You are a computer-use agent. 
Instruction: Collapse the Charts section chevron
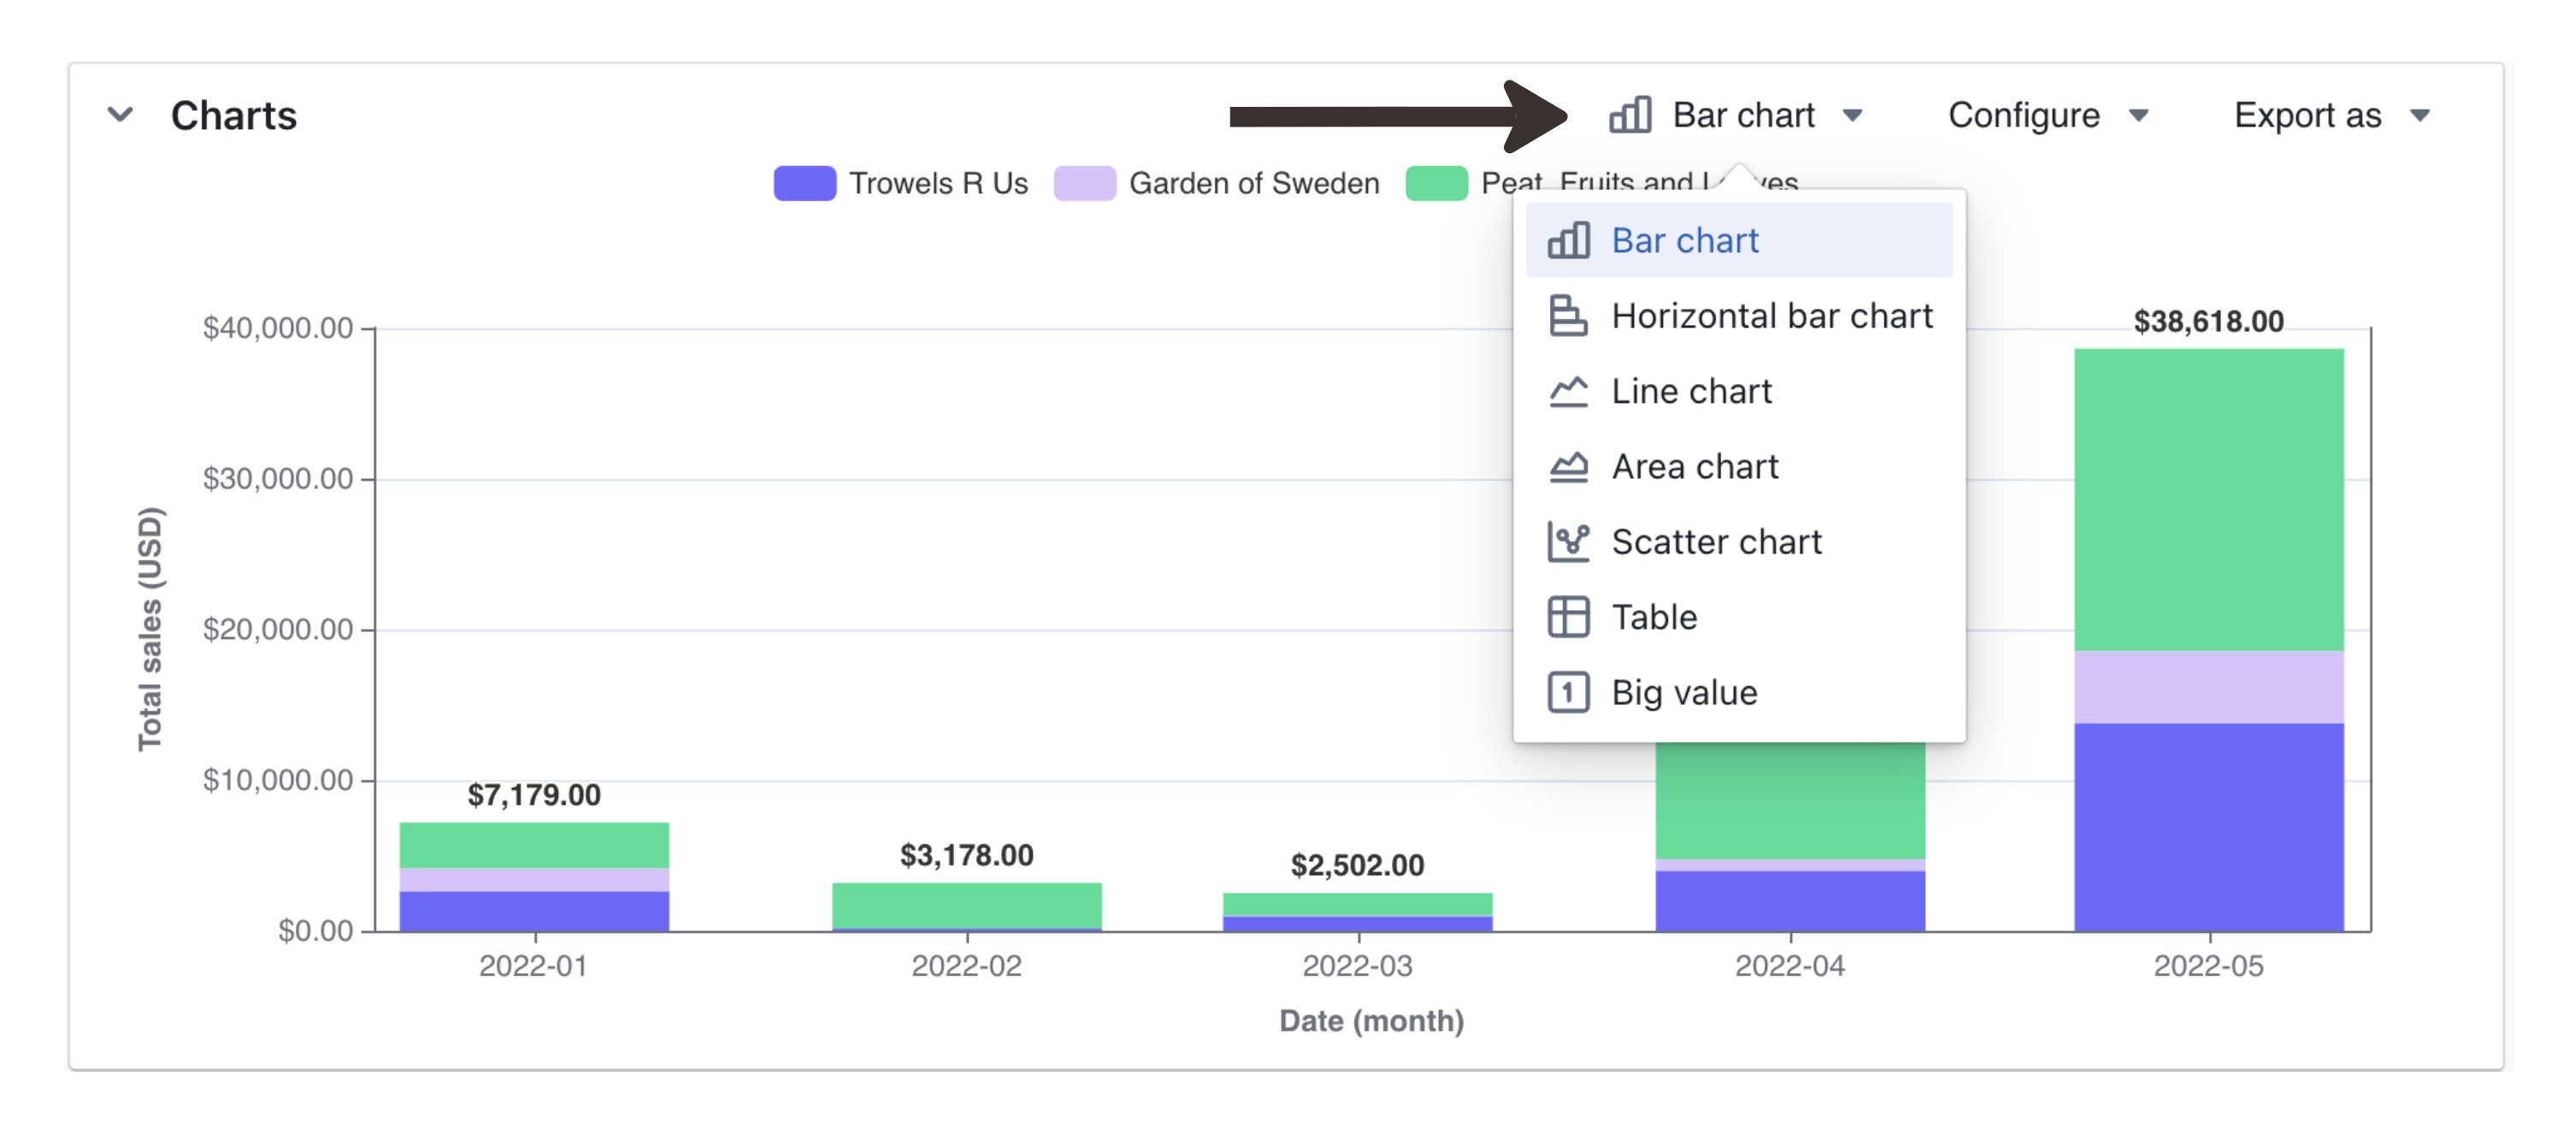coord(120,115)
